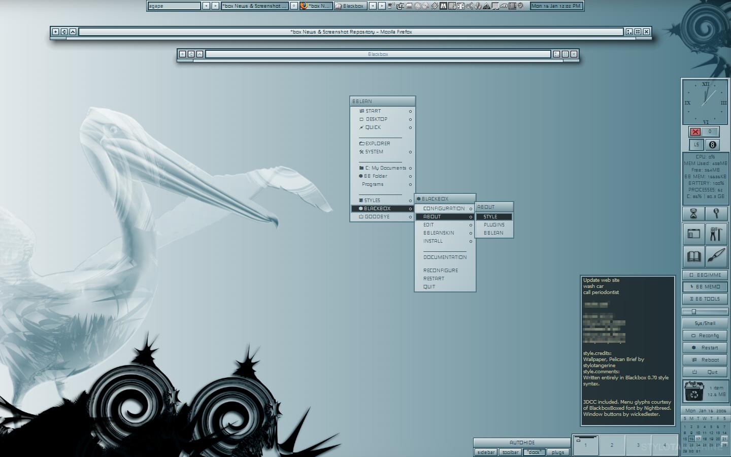This screenshot has width=731, height=457.
Task: Choose BBLEAN in the About submenu
Action: click(x=494, y=233)
